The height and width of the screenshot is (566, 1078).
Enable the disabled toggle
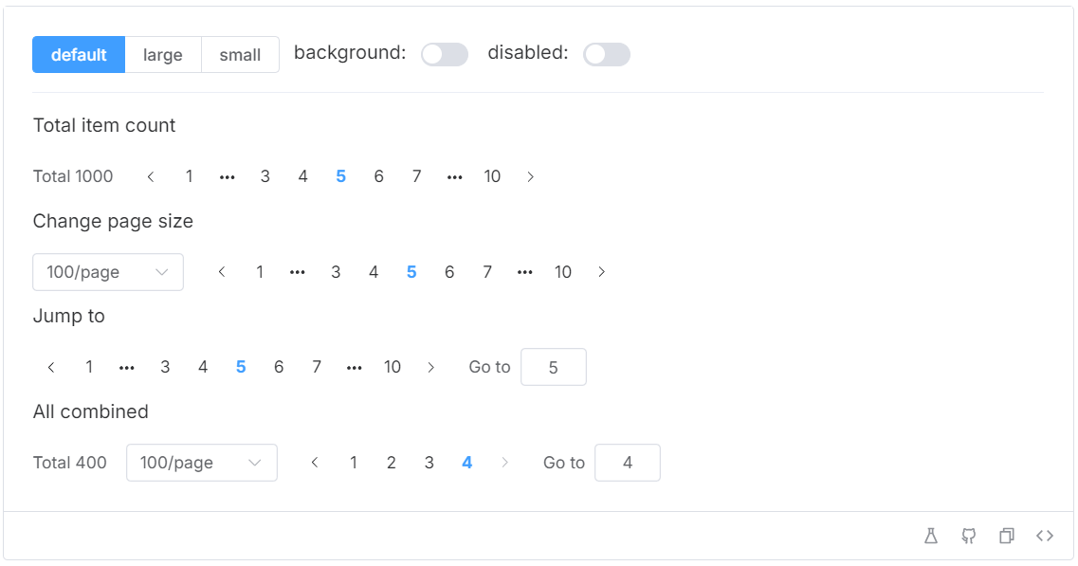(606, 54)
